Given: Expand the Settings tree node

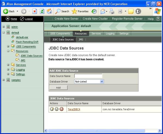Looking at the screenshot, I should [x=8, y=74].
